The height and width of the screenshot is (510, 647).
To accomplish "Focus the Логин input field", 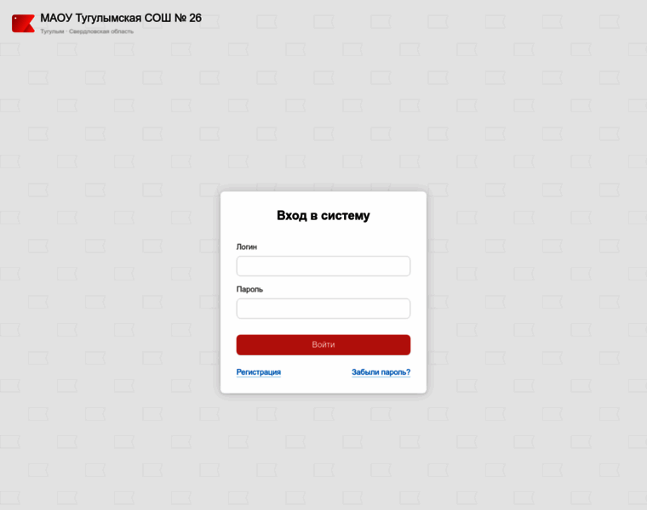I will [323, 266].
